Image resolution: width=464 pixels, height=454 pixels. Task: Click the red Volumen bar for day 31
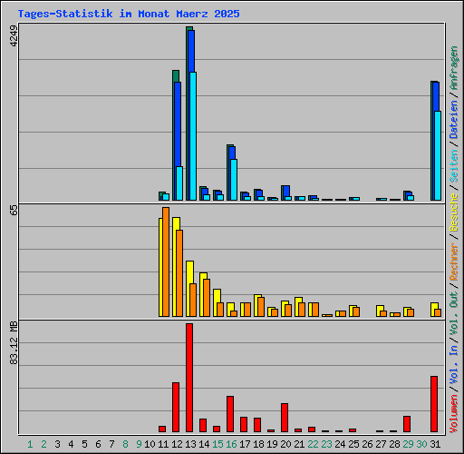[434, 404]
